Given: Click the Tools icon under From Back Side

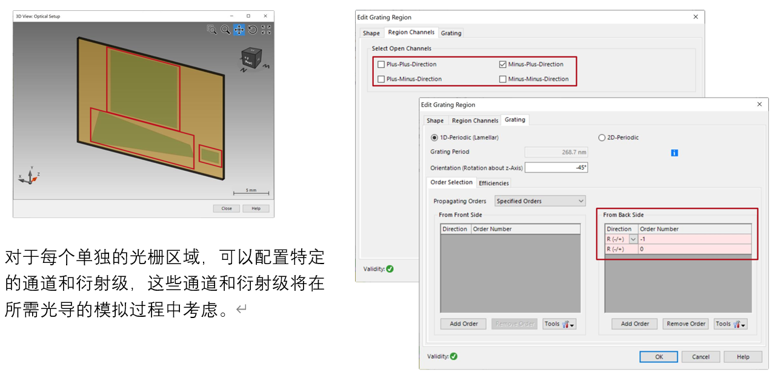Looking at the screenshot, I should (730, 324).
